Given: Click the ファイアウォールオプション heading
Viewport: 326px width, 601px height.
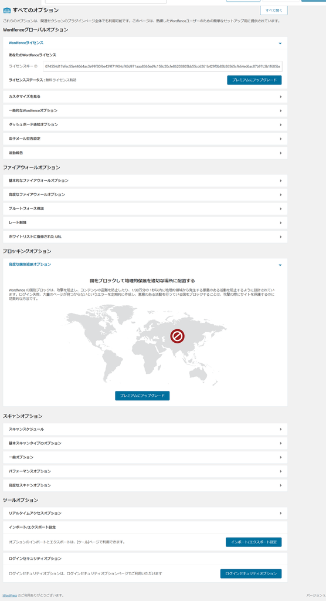Looking at the screenshot, I should [32, 167].
